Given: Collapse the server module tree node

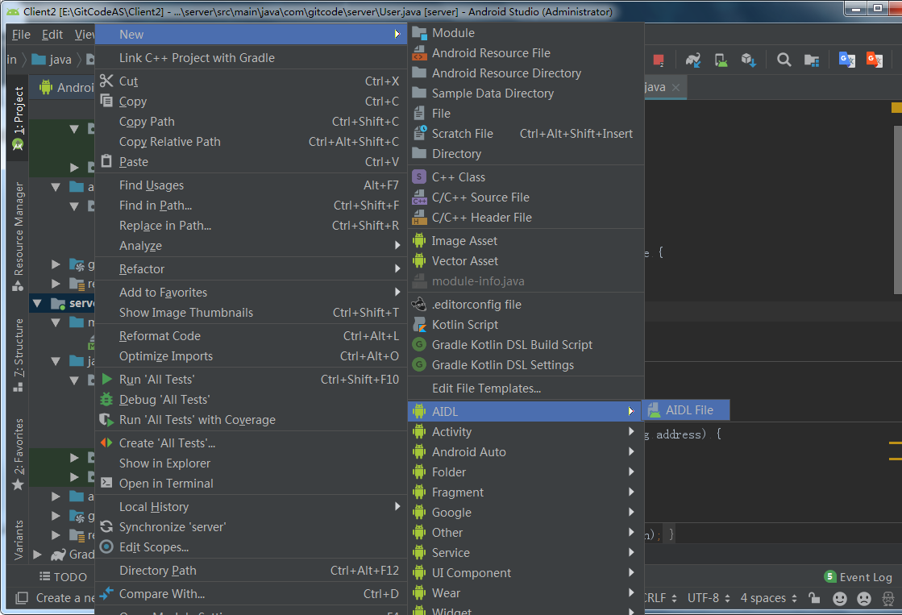Looking at the screenshot, I should coord(37,302).
